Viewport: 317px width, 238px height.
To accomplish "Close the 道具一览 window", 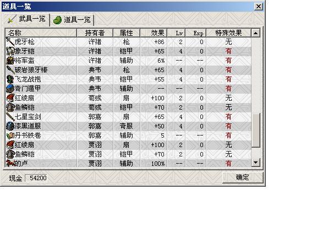I will pyautogui.click(x=259, y=7).
